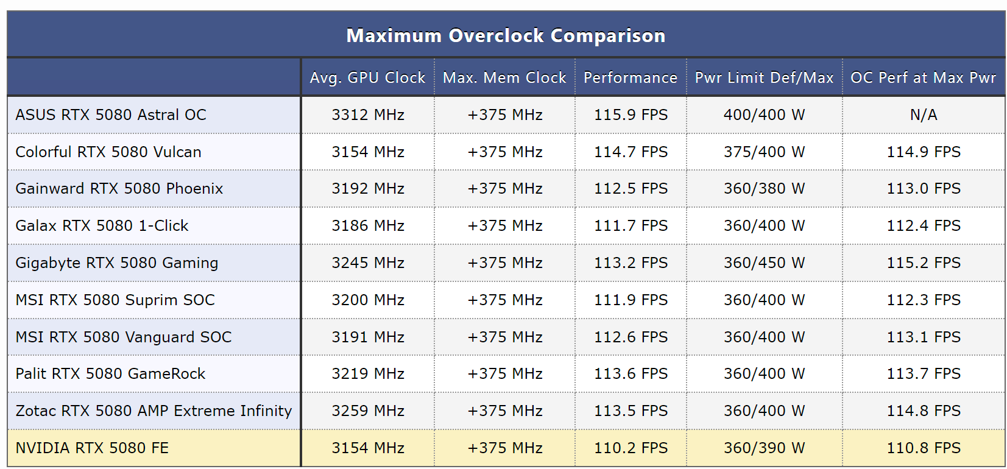Select the "OC Perf at Max Pwr" header
1007x469 pixels.
pos(924,78)
